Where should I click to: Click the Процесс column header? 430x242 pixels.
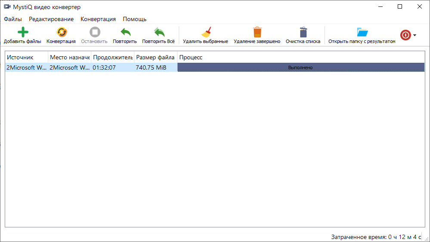coord(301,57)
